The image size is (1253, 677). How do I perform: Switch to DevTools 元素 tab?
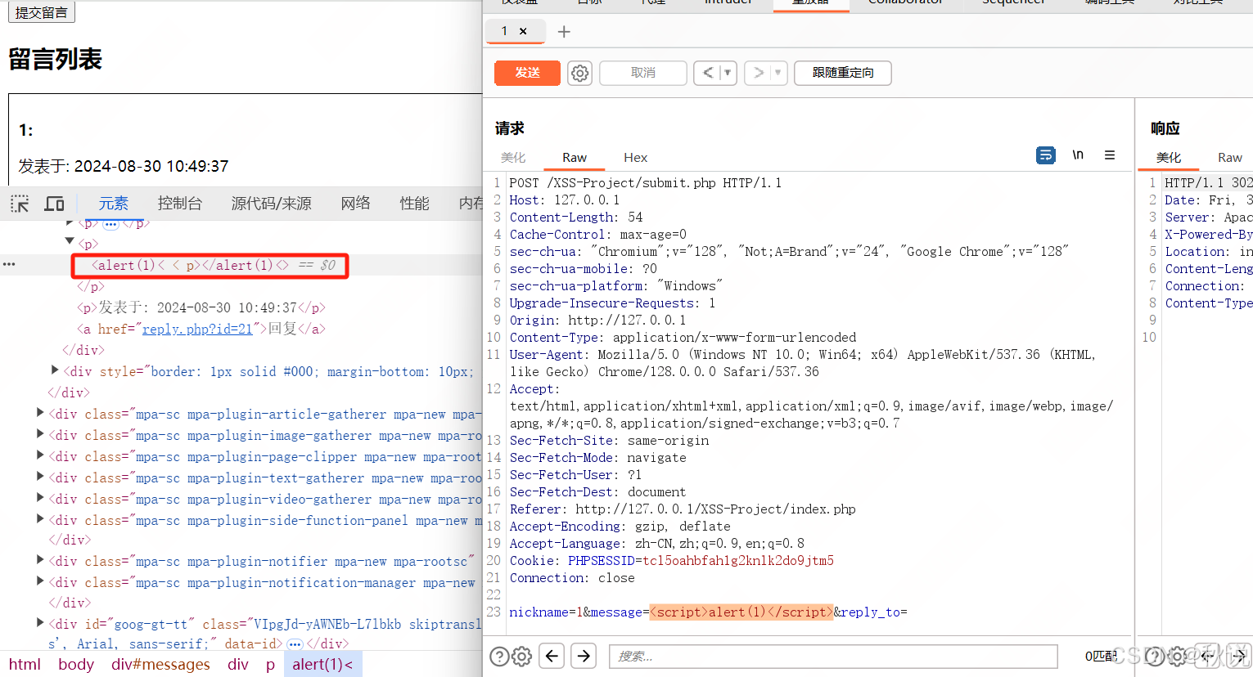pyautogui.click(x=114, y=204)
